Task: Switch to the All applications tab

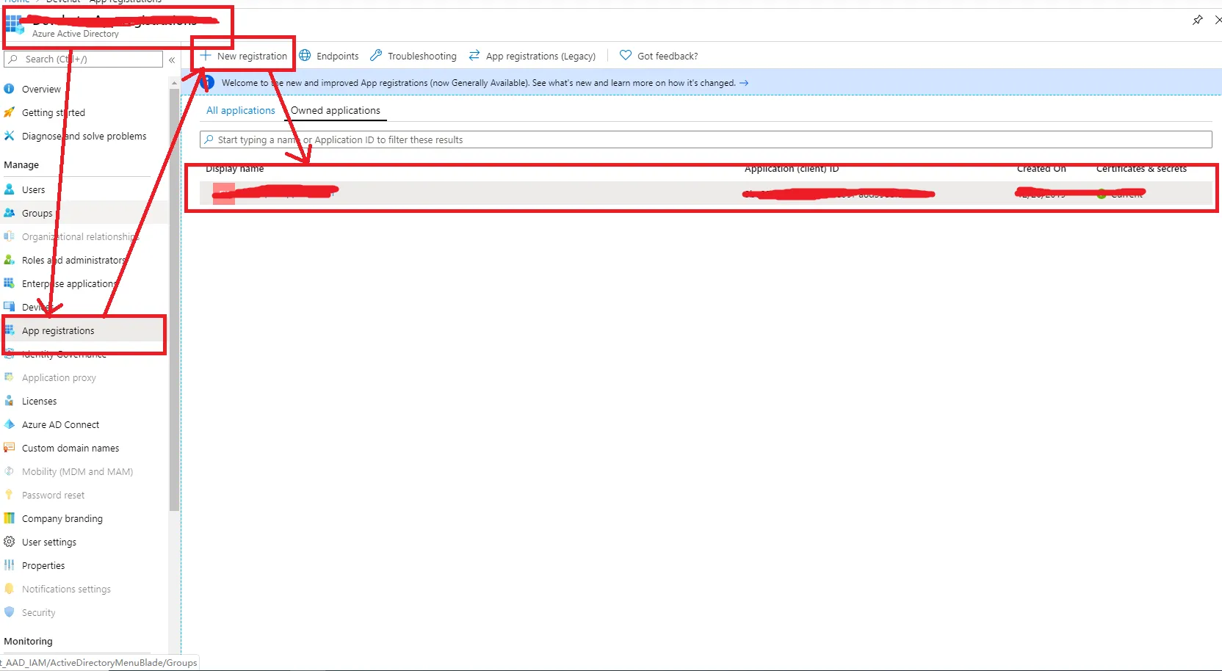Action: [241, 111]
